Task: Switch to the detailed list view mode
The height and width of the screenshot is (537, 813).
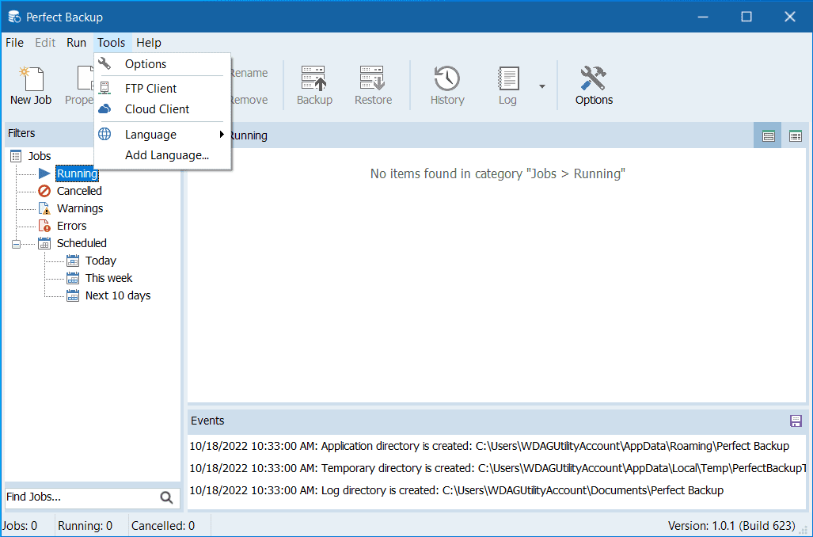Action: tap(796, 136)
